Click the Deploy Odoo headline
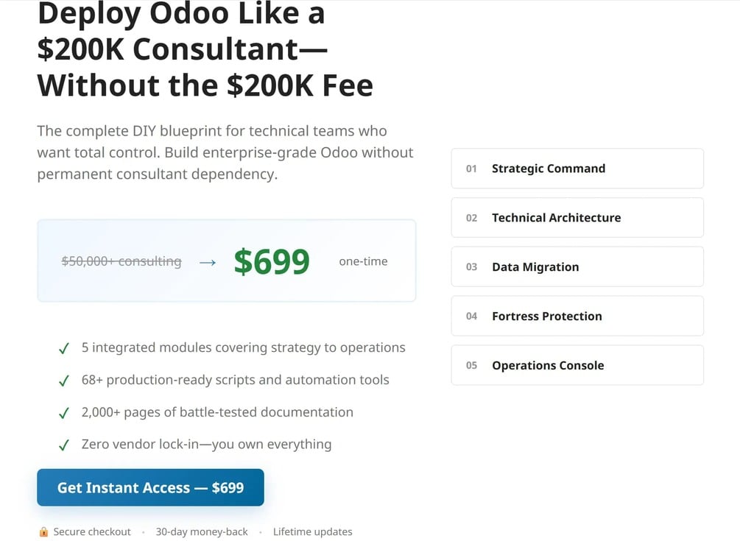Image resolution: width=740 pixels, height=541 pixels. point(205,50)
